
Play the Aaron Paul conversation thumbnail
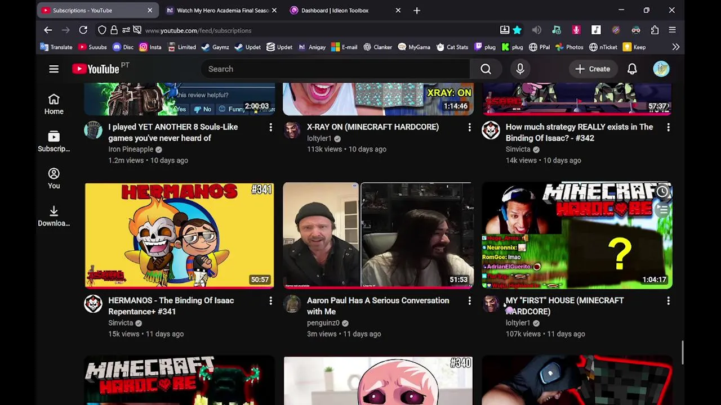[378, 235]
